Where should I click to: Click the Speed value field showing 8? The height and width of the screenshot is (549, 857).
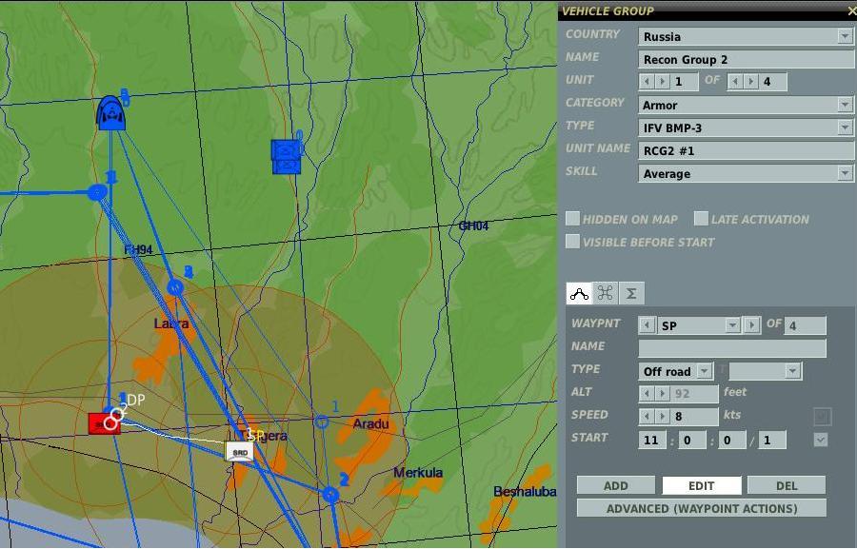[694, 417]
